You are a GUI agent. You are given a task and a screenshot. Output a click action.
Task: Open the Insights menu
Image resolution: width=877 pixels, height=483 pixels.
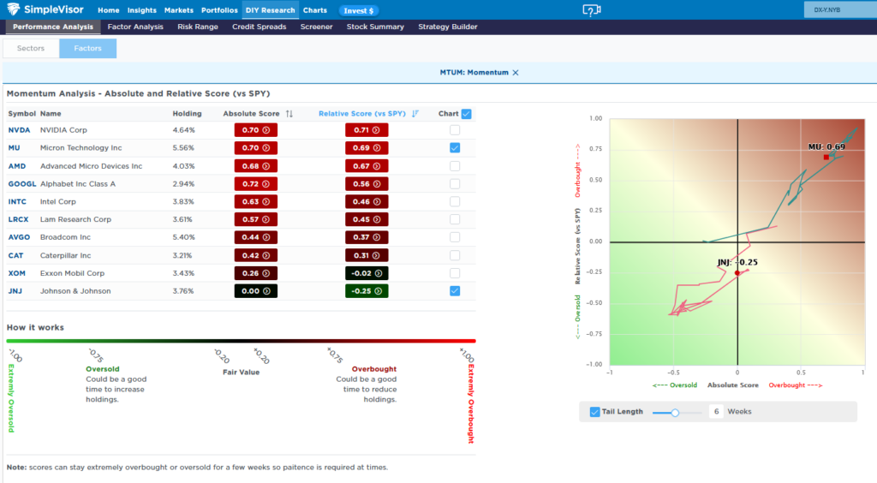click(x=141, y=10)
